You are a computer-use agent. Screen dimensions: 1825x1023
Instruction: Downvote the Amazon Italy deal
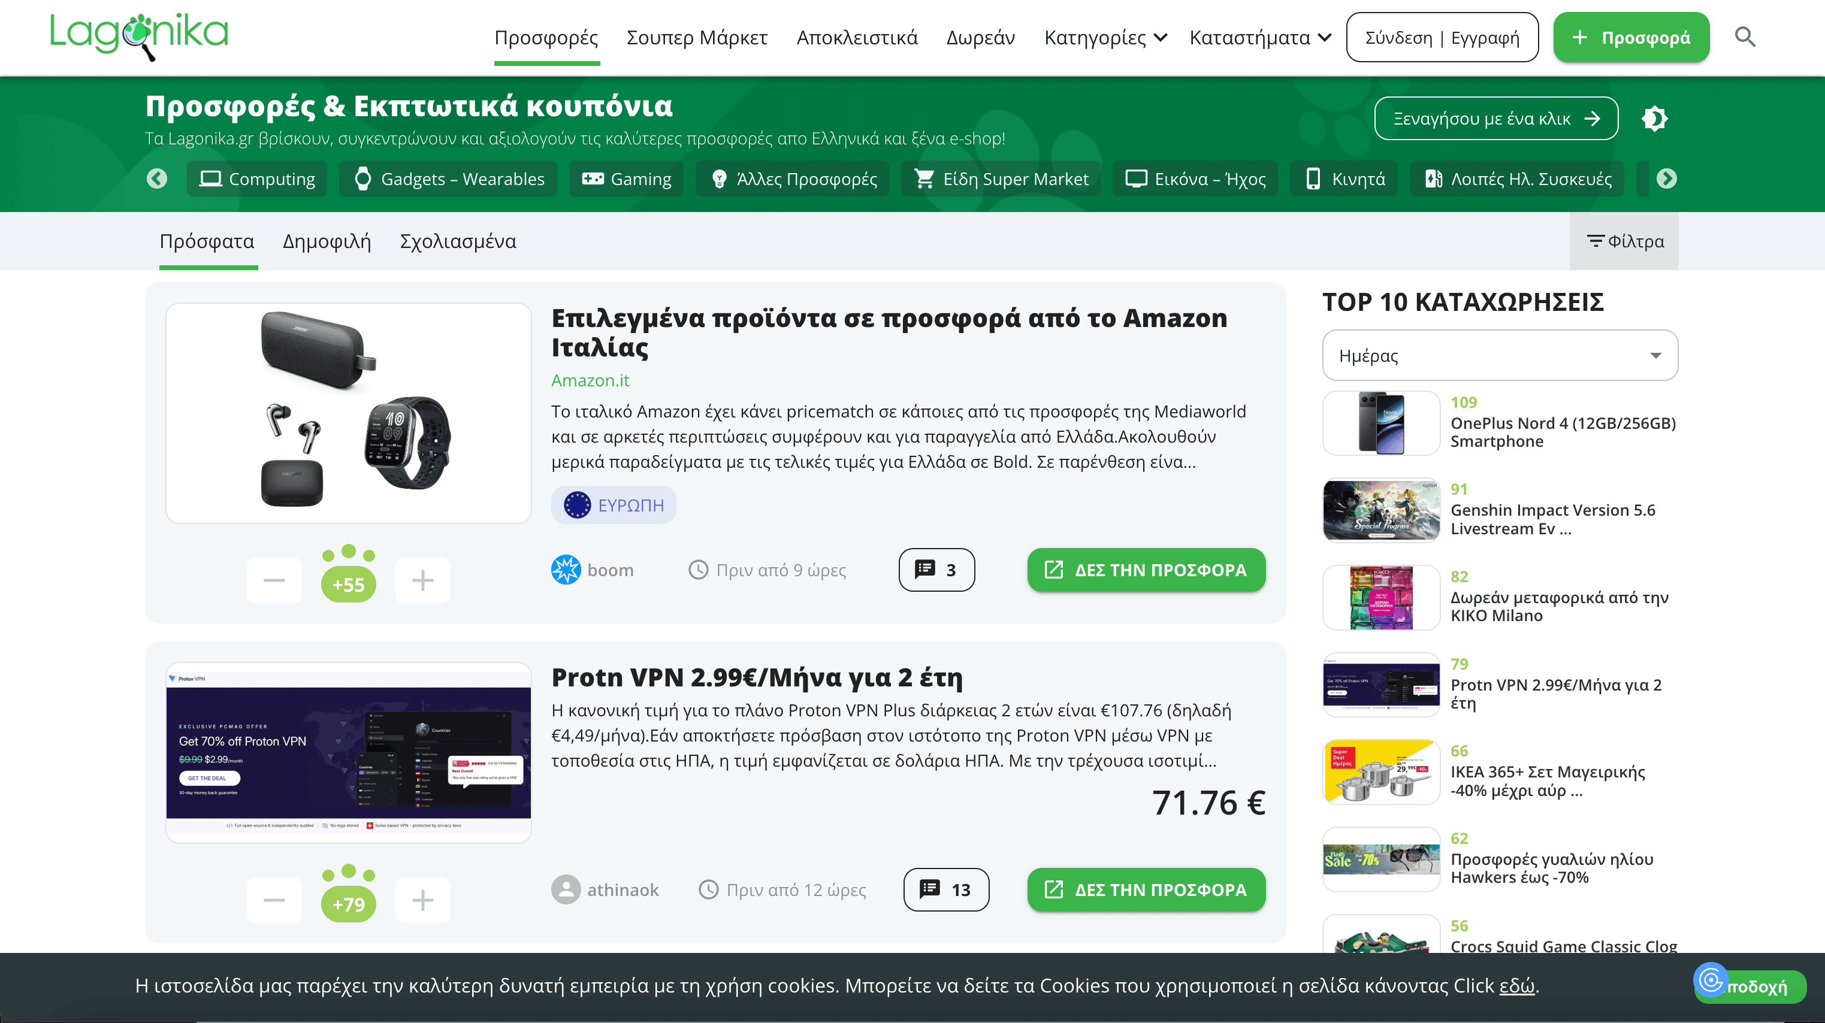click(x=274, y=580)
